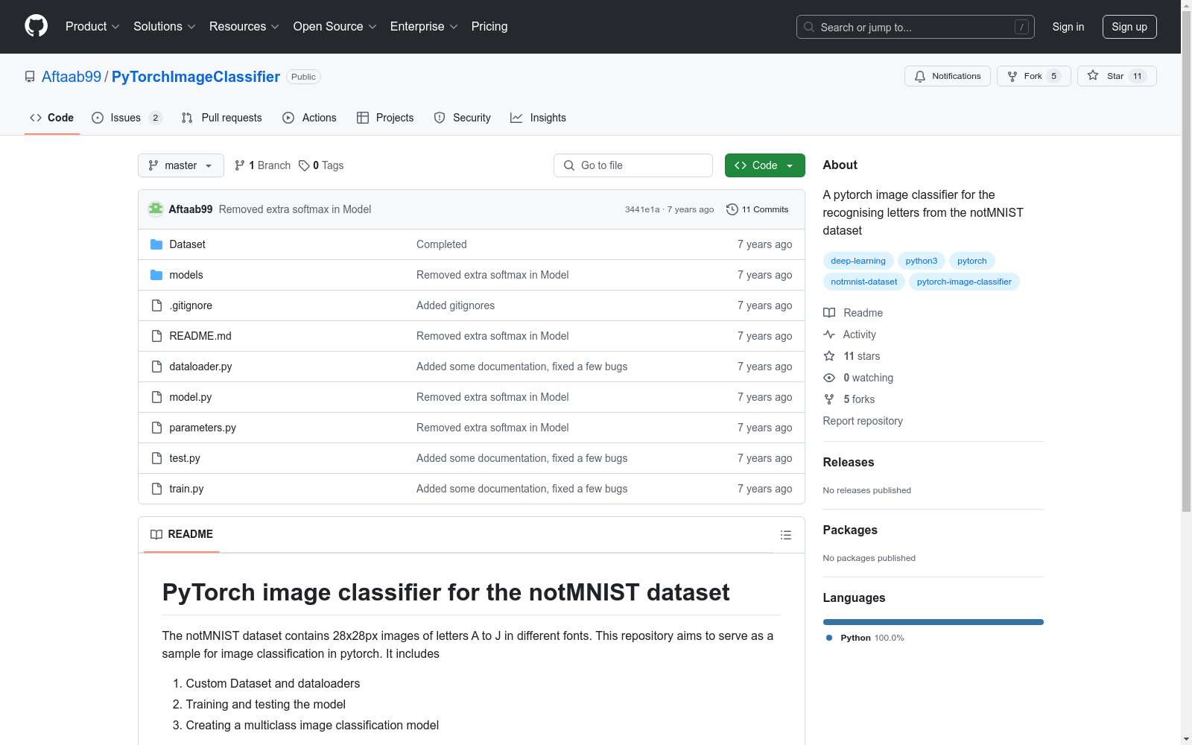Click the python3 topic tag

922,261
